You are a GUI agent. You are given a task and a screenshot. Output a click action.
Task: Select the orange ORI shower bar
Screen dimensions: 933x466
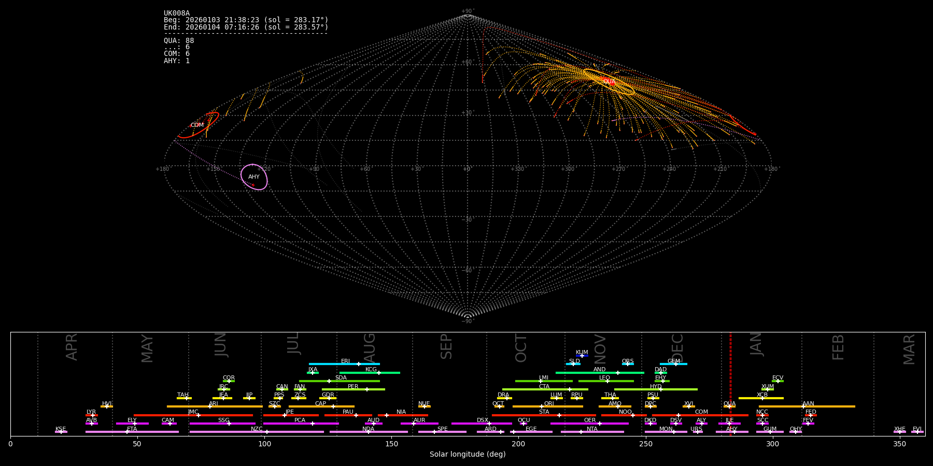point(547,406)
